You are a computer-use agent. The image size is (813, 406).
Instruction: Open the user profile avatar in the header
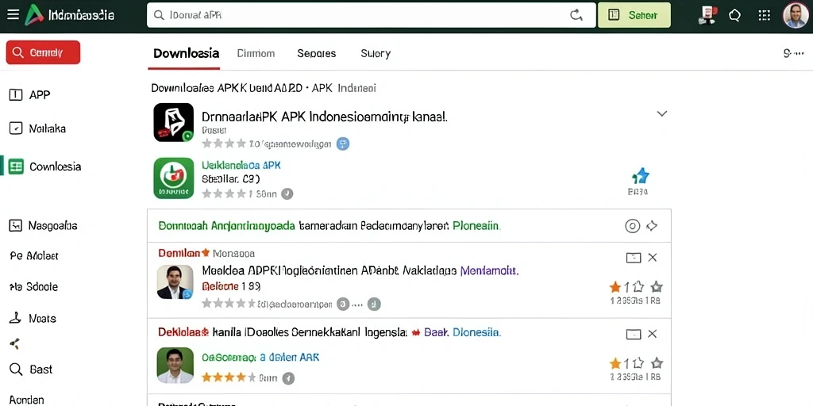[795, 15]
